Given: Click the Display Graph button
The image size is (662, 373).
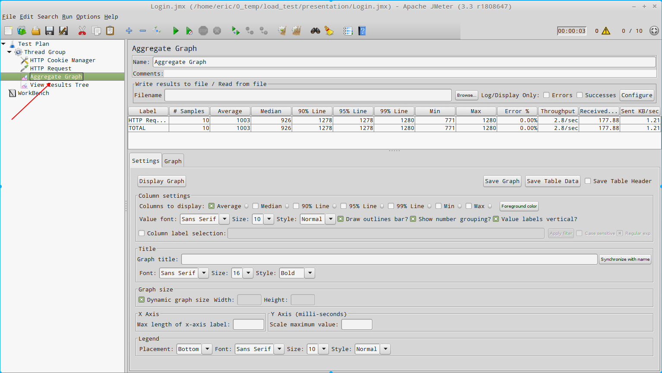Looking at the screenshot, I should (x=162, y=181).
